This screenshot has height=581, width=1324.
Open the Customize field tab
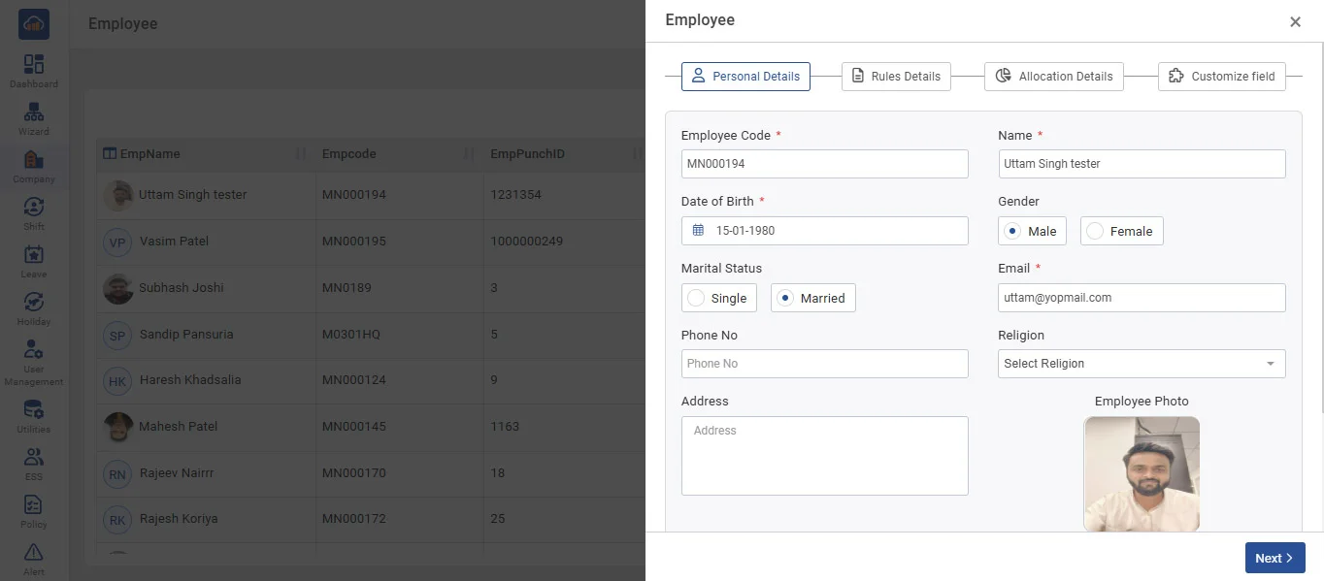[1221, 77]
